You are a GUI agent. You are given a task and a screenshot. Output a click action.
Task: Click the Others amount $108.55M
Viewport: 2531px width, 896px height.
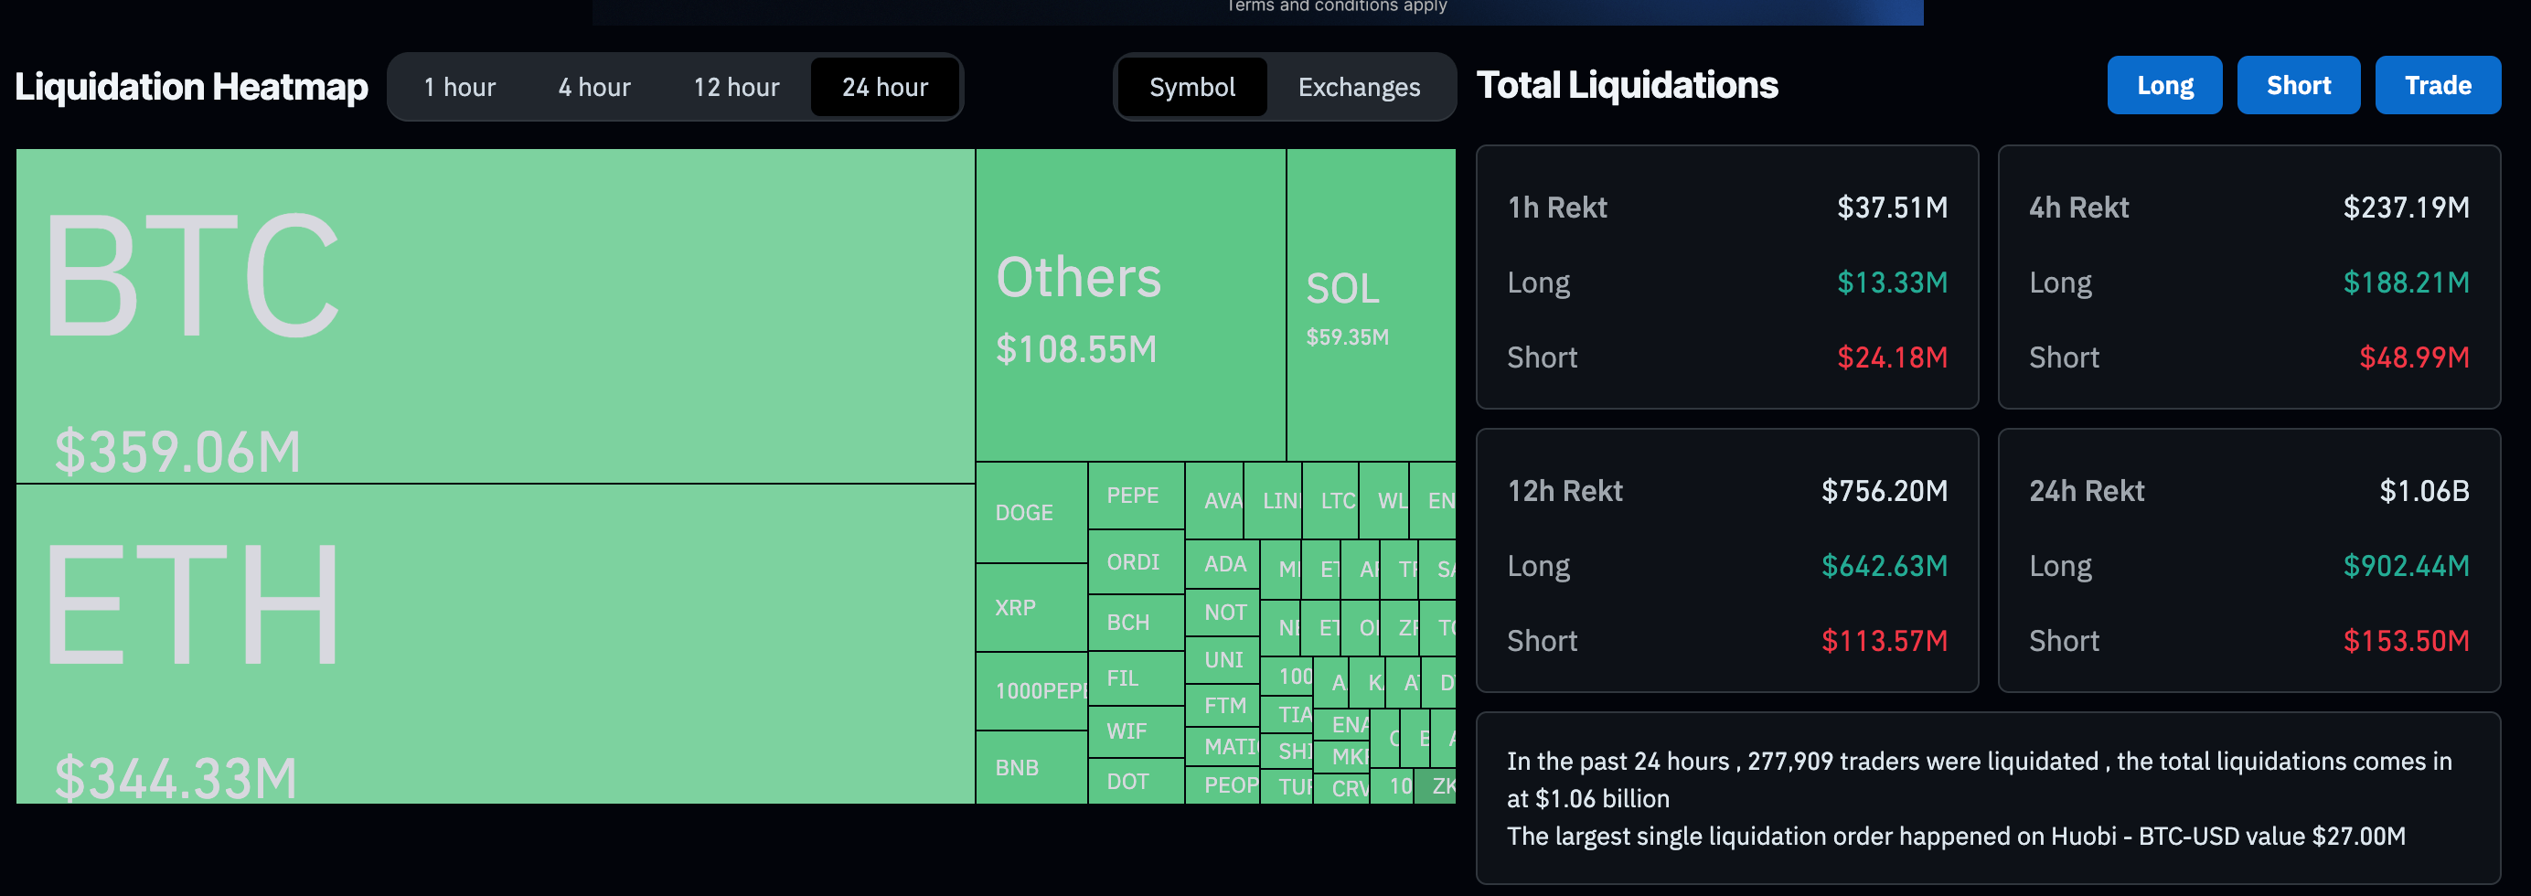click(1076, 348)
